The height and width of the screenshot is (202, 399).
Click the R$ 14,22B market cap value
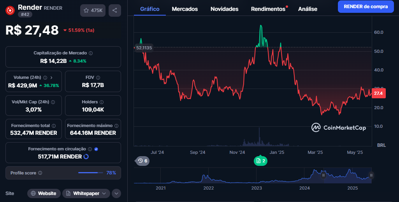[53, 61]
